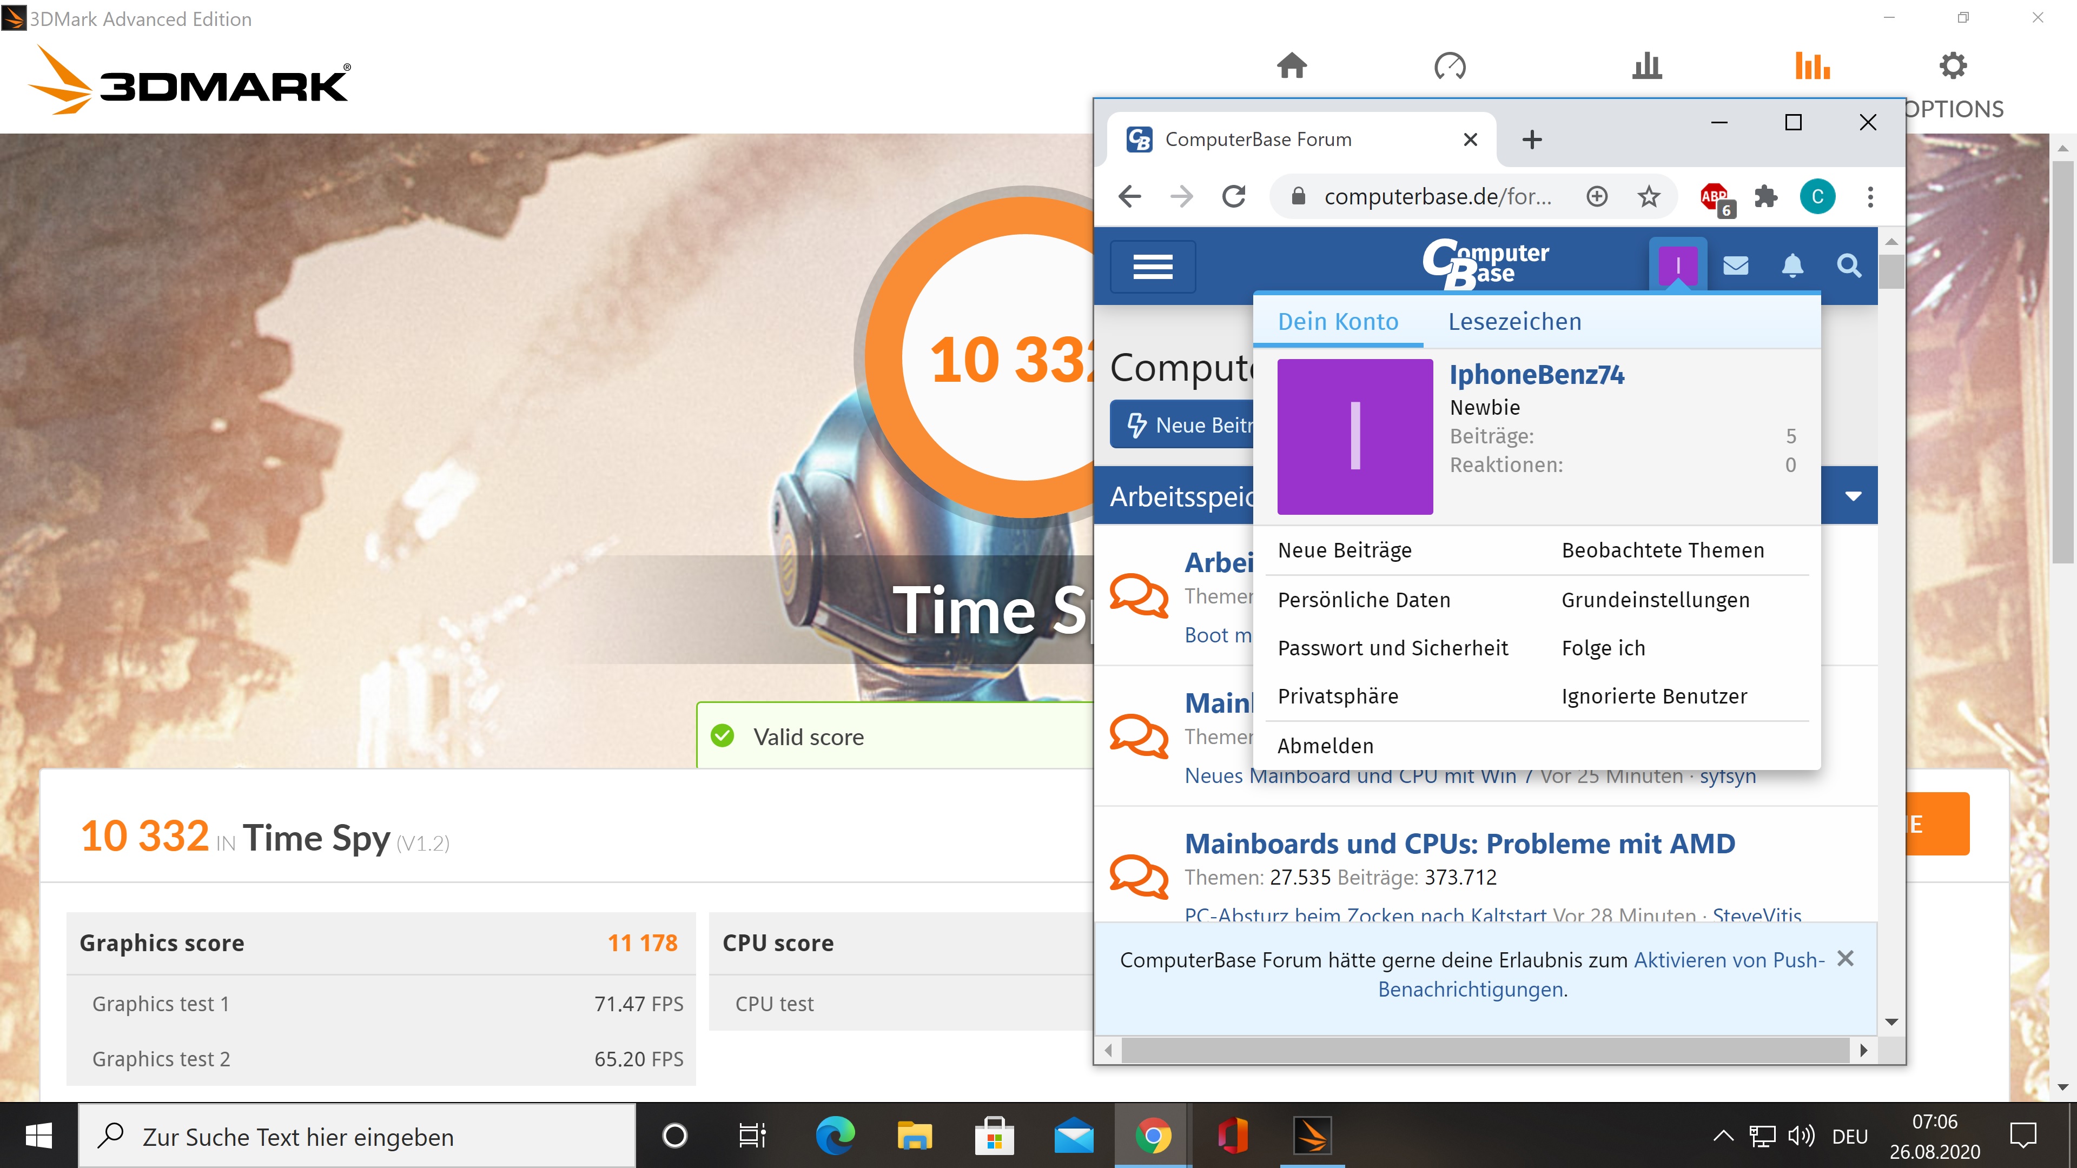This screenshot has height=1168, width=2077.
Task: Open Adblock Plus extension icon
Action: 1715,197
